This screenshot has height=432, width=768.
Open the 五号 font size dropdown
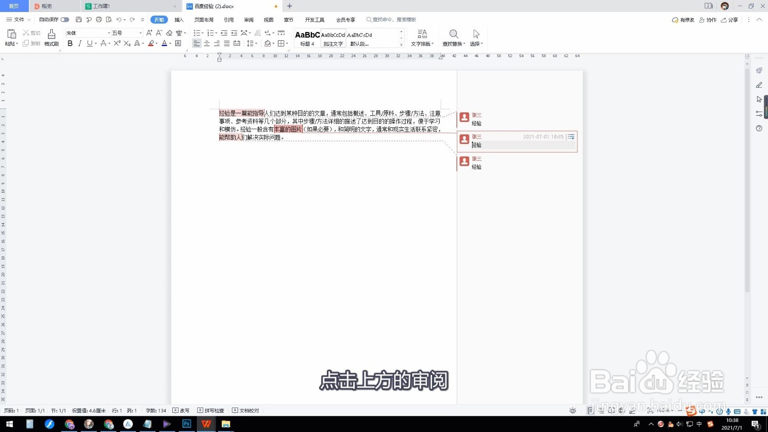140,33
